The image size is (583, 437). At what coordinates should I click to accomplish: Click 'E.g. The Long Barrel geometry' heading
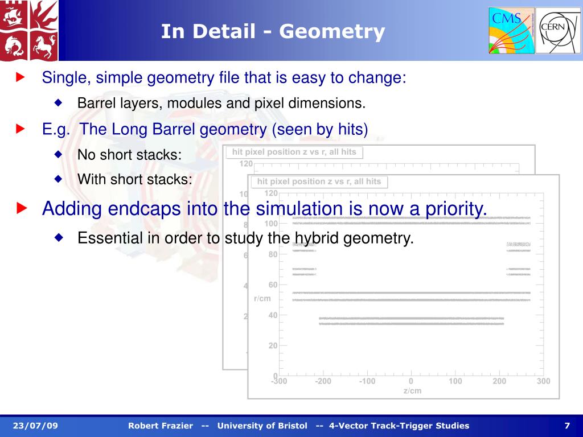click(205, 129)
